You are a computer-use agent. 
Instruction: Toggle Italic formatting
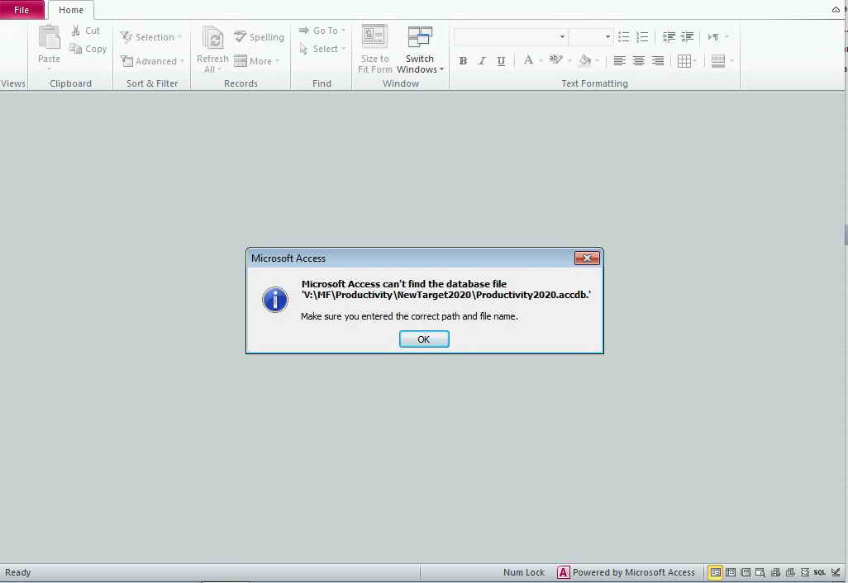(482, 61)
